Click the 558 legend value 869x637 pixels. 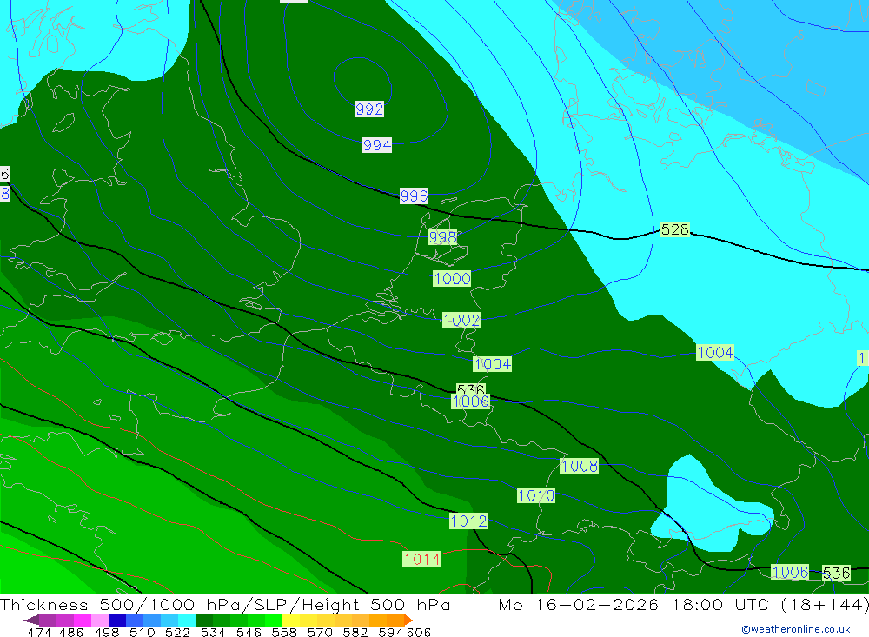tap(284, 633)
